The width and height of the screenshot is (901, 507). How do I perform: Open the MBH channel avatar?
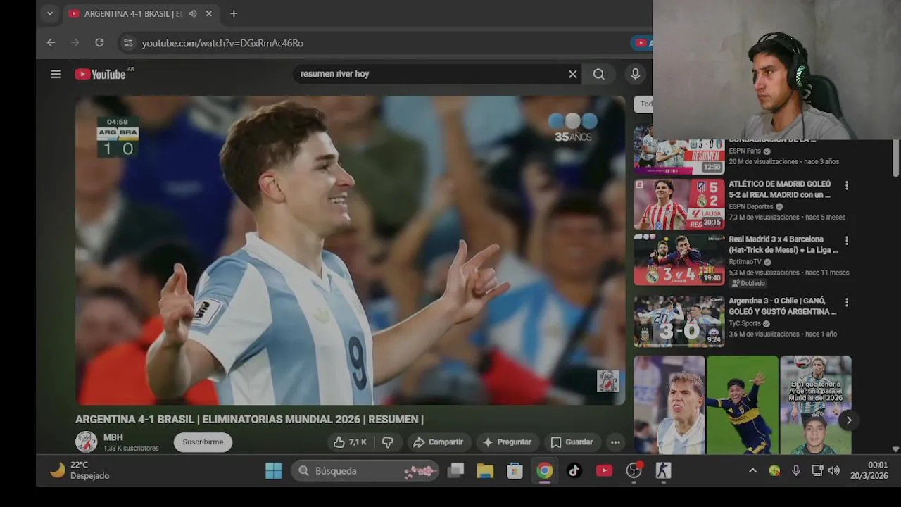(87, 442)
